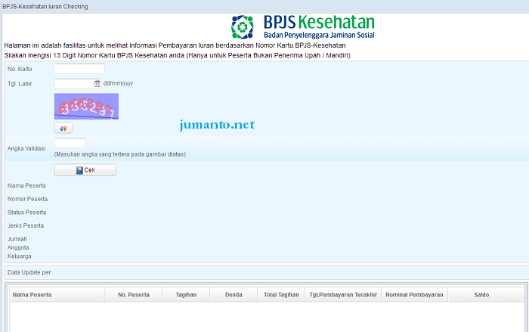Click the Nomor Peserta label
Screen dimensions: 529x332
point(27,199)
